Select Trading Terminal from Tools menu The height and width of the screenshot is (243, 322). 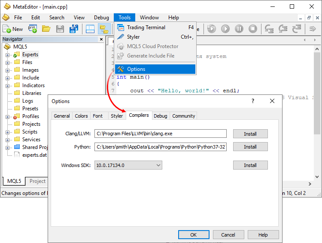(x=146, y=27)
